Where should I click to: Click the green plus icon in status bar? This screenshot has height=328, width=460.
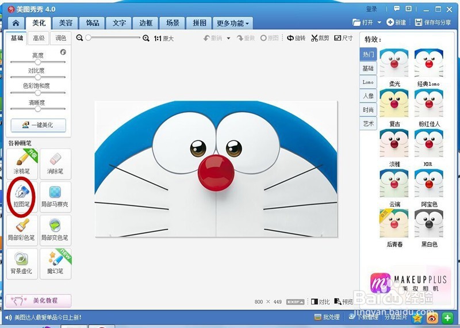447,318
